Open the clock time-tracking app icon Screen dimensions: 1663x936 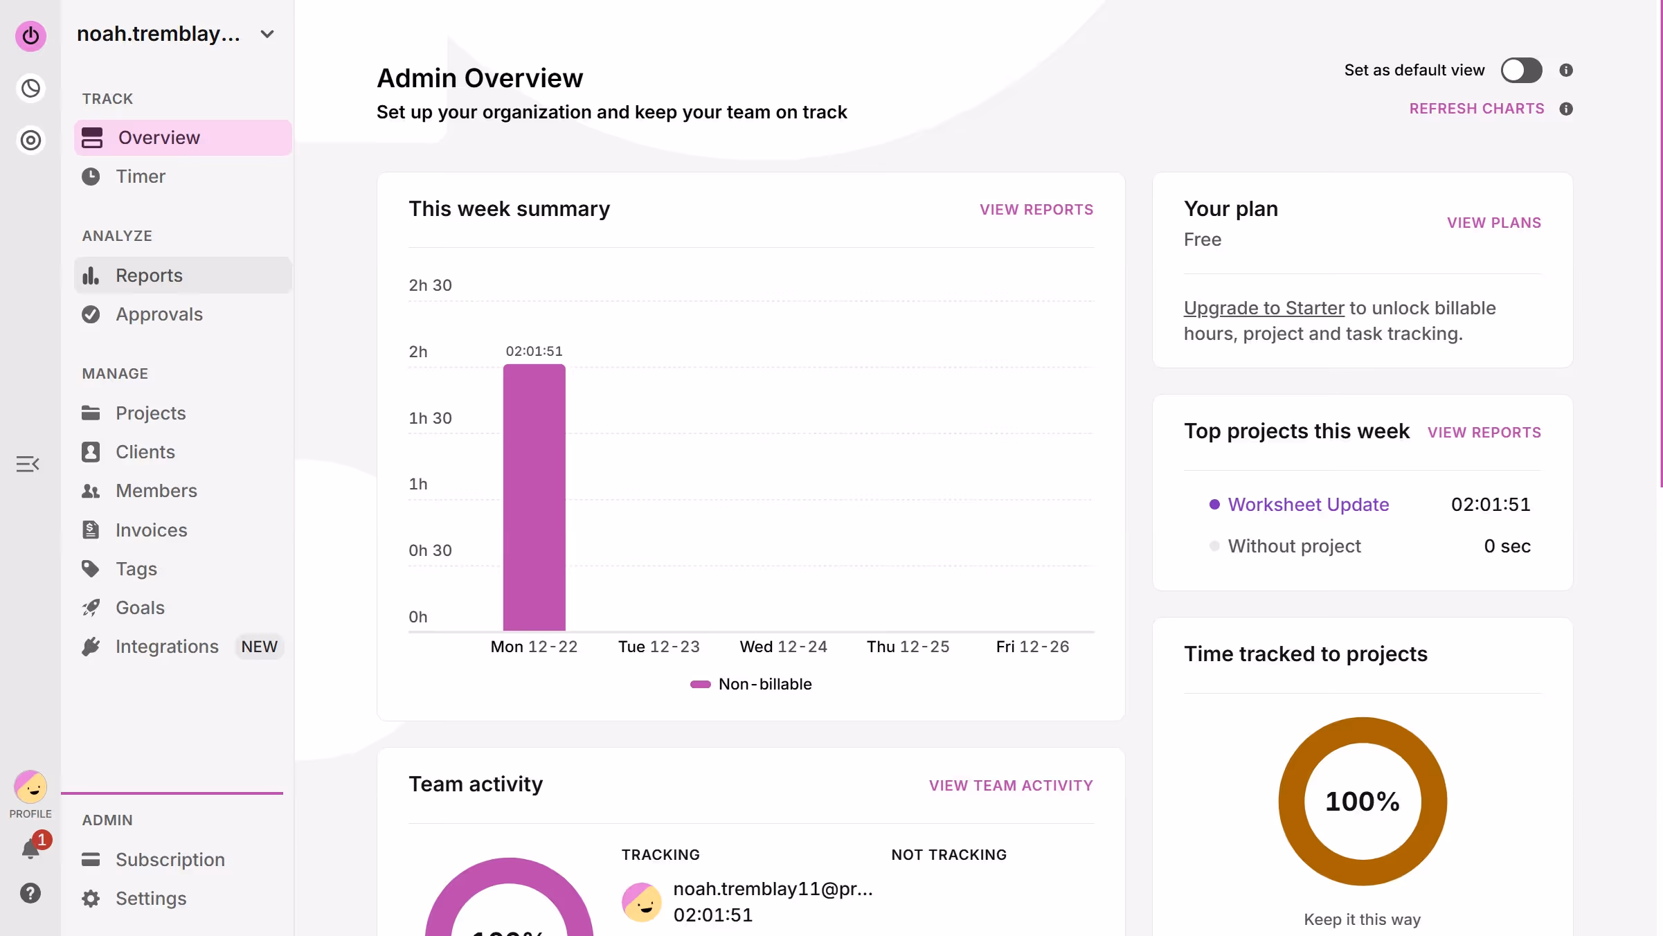coord(30,89)
